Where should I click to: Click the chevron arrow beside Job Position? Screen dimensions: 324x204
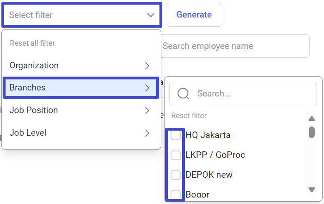147,111
